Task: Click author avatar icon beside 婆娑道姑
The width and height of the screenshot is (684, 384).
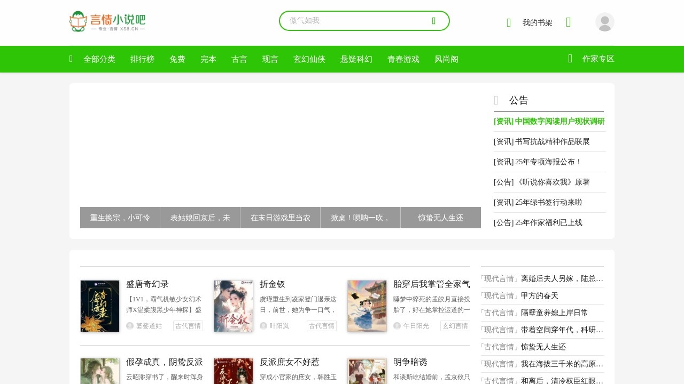Action: [x=130, y=326]
